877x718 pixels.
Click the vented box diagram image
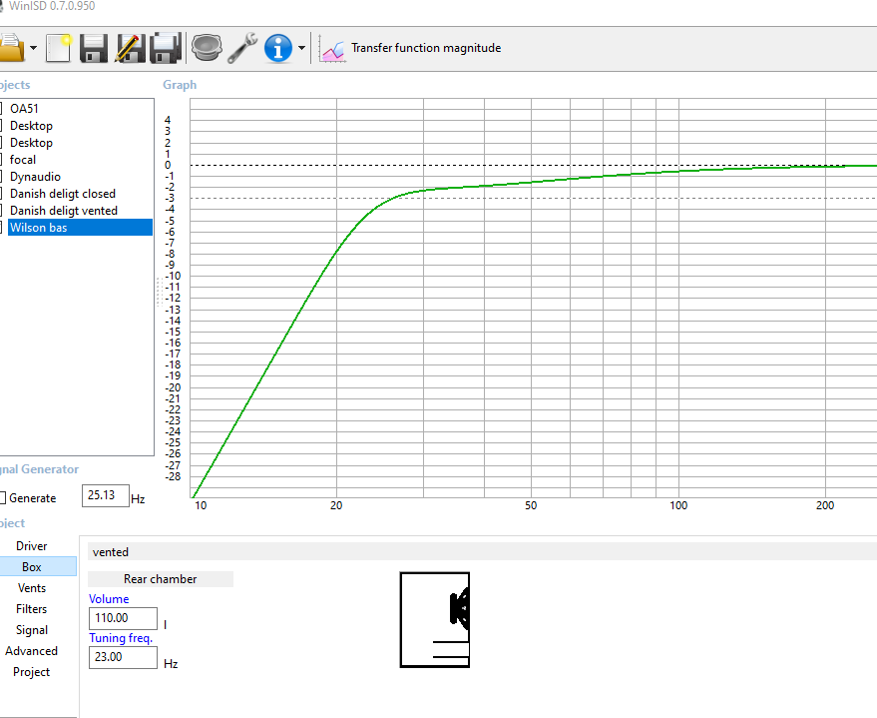point(435,619)
